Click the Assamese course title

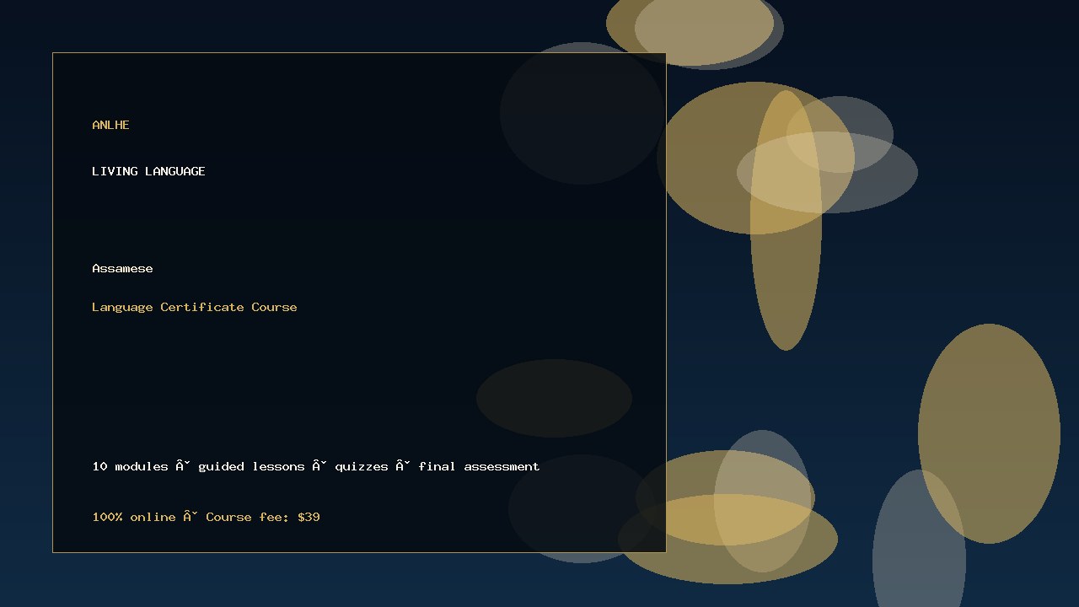pyautogui.click(x=122, y=269)
